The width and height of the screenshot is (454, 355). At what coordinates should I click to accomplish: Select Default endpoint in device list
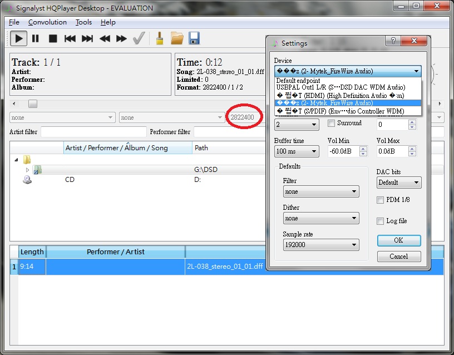point(347,81)
